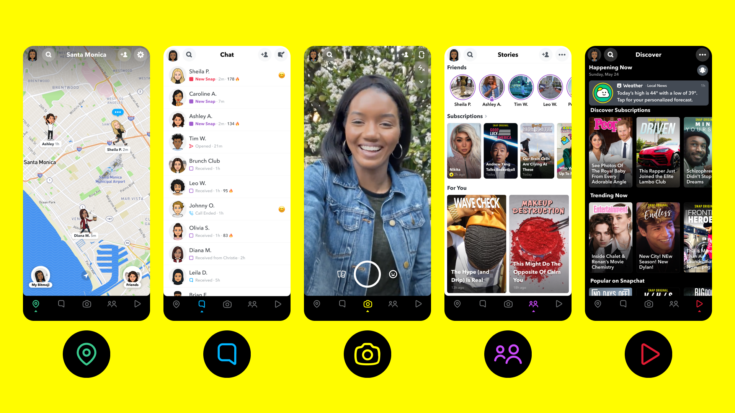Image resolution: width=735 pixels, height=413 pixels.
Task: Click Sheila P. chat conversation
Action: tap(227, 76)
